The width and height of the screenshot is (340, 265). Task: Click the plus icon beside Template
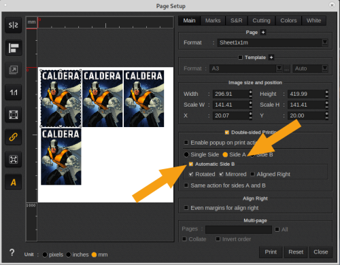point(271,58)
